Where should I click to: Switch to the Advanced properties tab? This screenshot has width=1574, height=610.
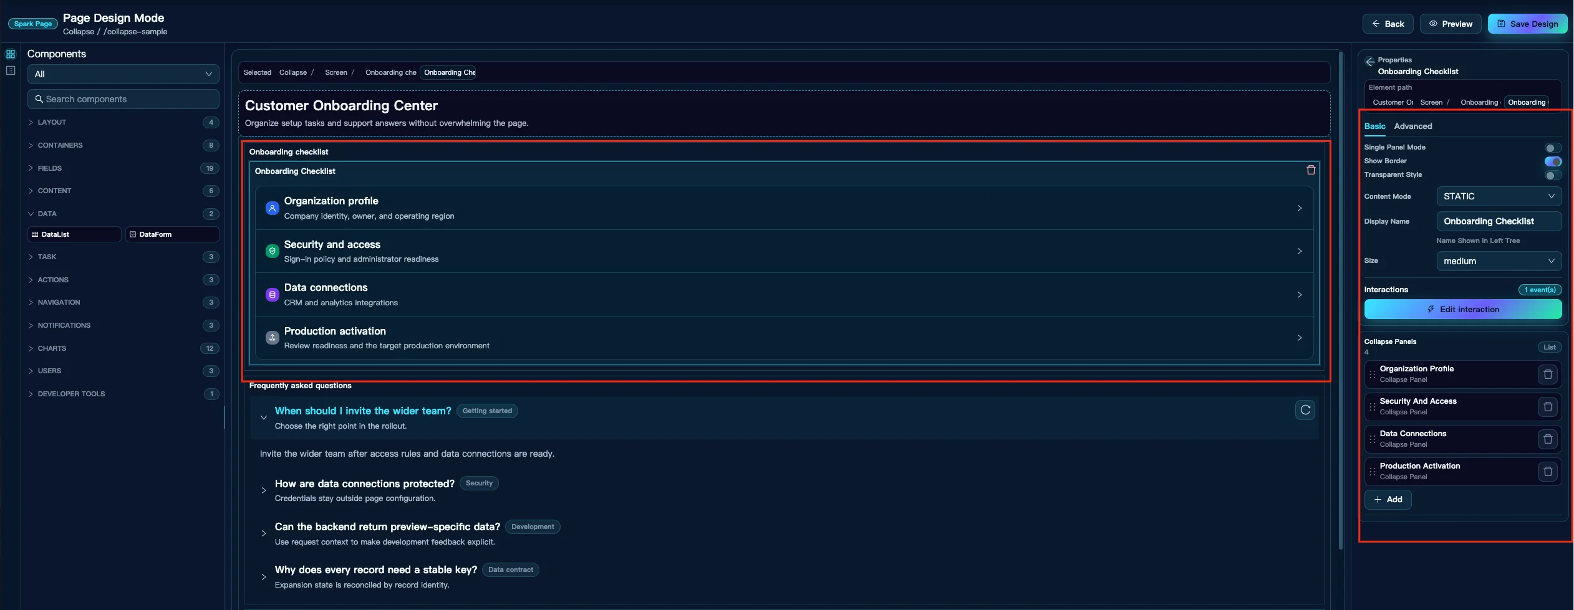point(1412,126)
